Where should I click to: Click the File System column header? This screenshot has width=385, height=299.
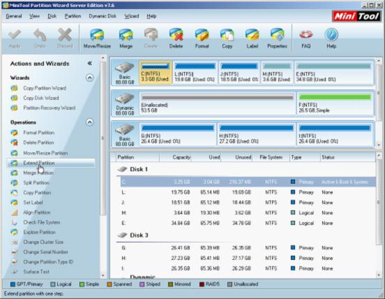tap(271, 157)
